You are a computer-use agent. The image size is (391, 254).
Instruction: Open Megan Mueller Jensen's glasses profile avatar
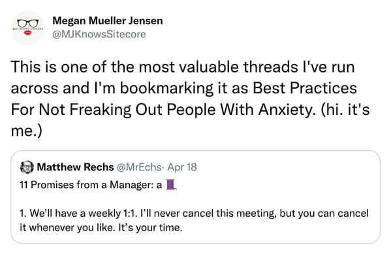28,27
